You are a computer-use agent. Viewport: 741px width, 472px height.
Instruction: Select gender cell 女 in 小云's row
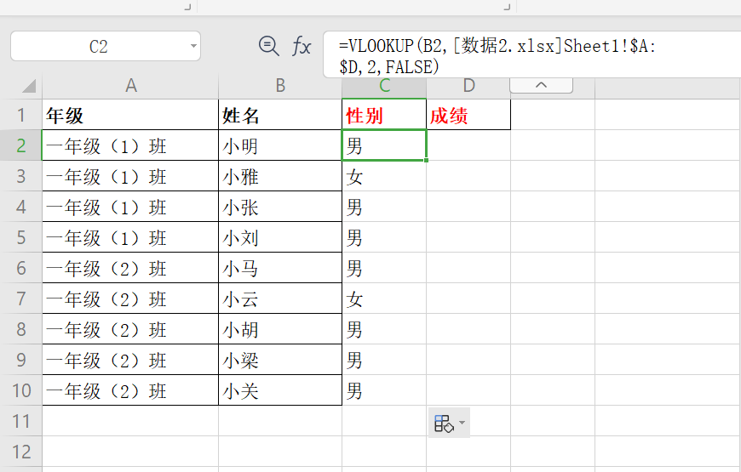(x=384, y=299)
